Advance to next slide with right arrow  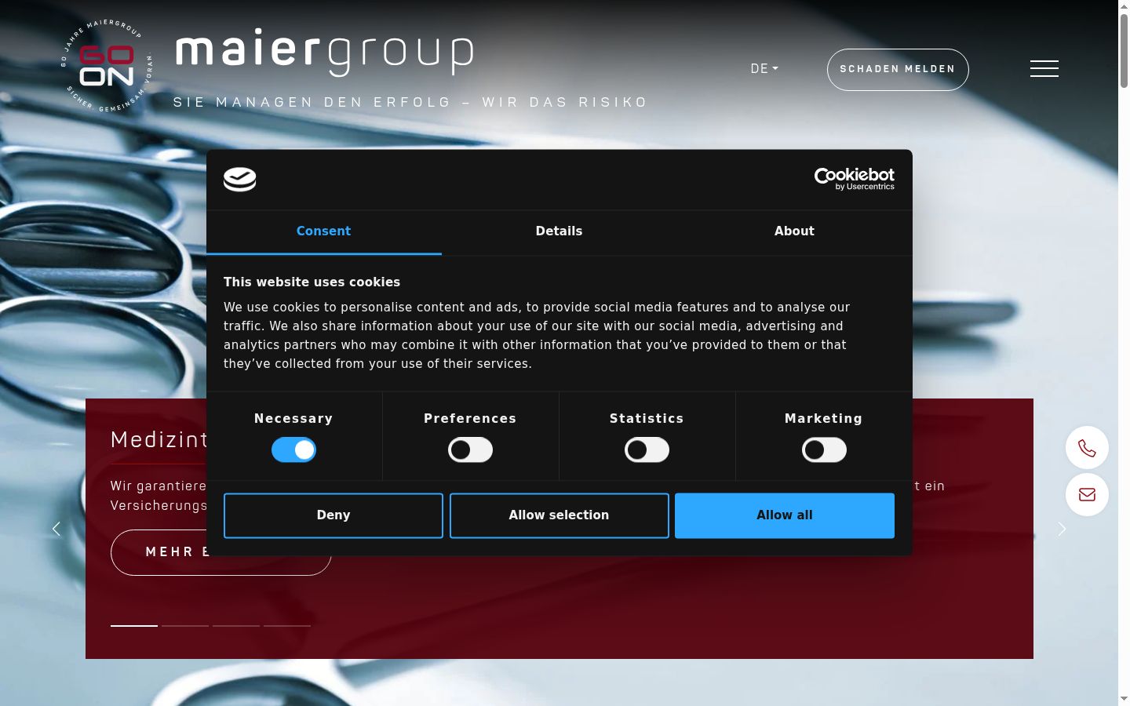(1062, 529)
